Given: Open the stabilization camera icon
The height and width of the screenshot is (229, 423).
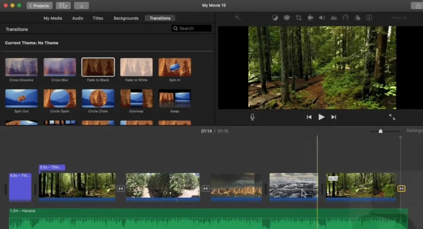Looking at the screenshot, I should pos(310,18).
